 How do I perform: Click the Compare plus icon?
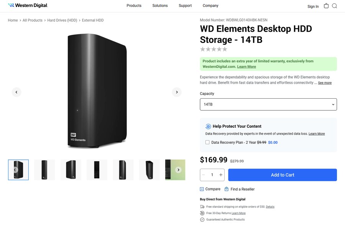[x=202, y=189]
